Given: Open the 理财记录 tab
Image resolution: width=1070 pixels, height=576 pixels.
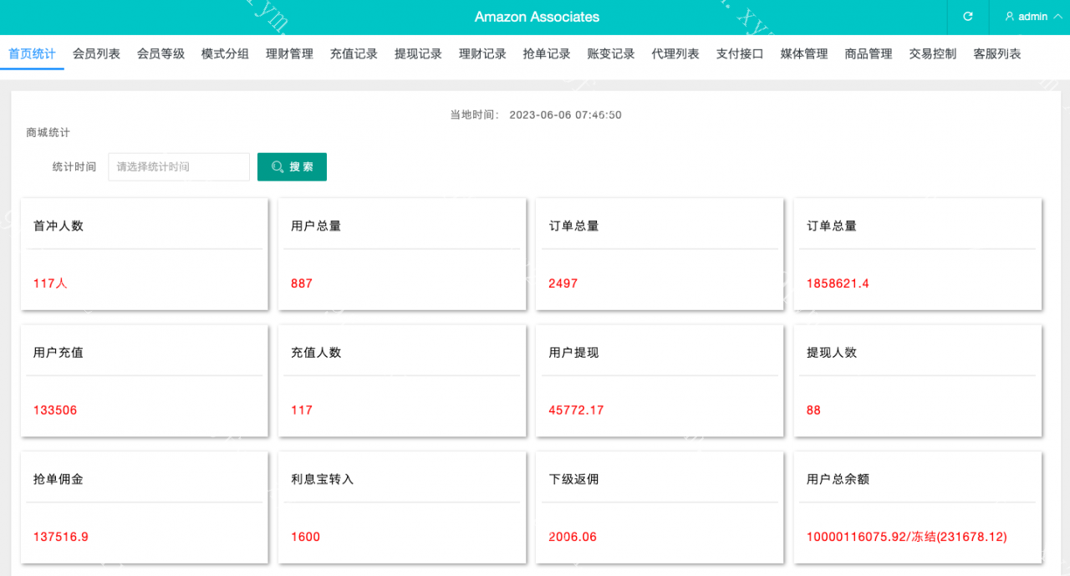Looking at the screenshot, I should pos(482,54).
